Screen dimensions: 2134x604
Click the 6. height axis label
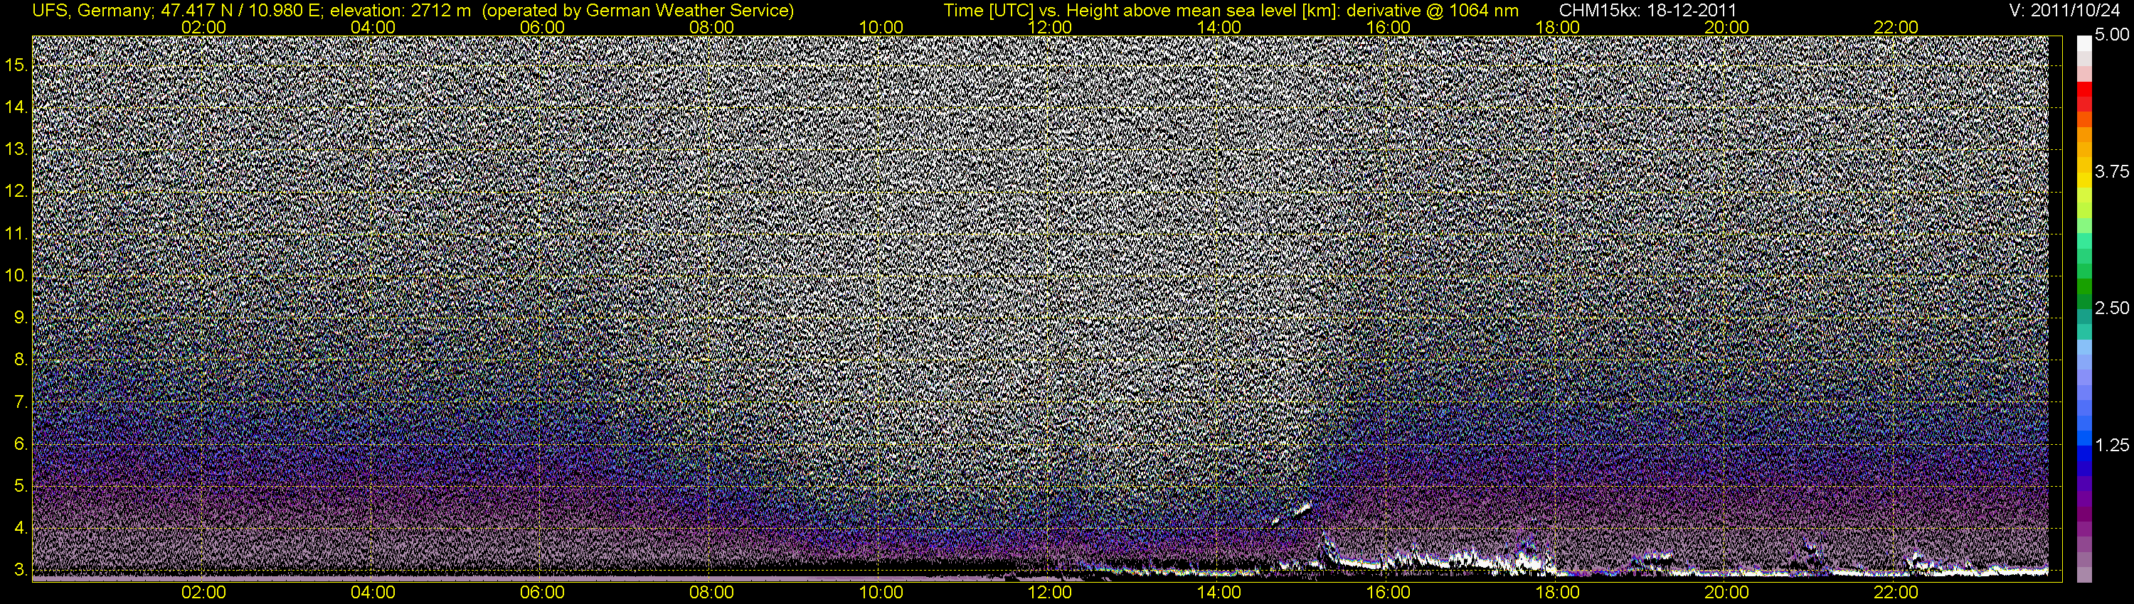pos(21,444)
